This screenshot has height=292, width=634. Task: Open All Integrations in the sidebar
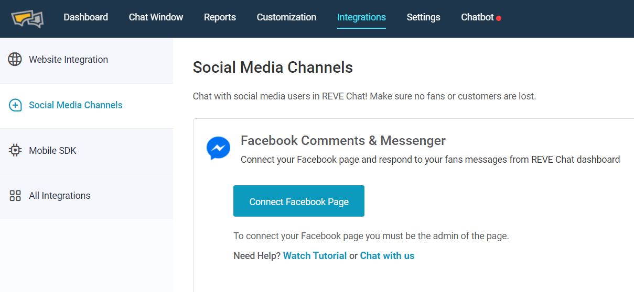[x=87, y=196]
